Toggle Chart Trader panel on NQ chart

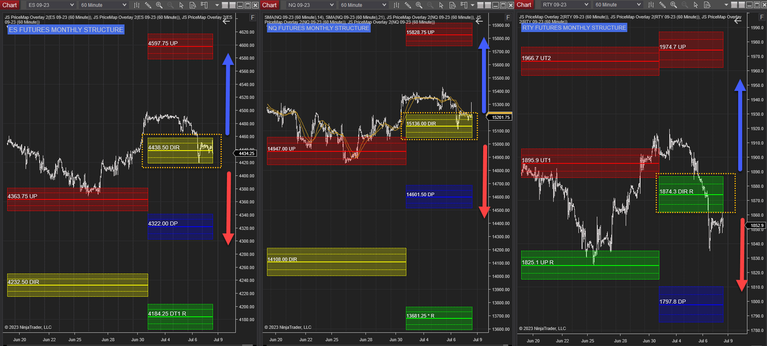click(463, 5)
